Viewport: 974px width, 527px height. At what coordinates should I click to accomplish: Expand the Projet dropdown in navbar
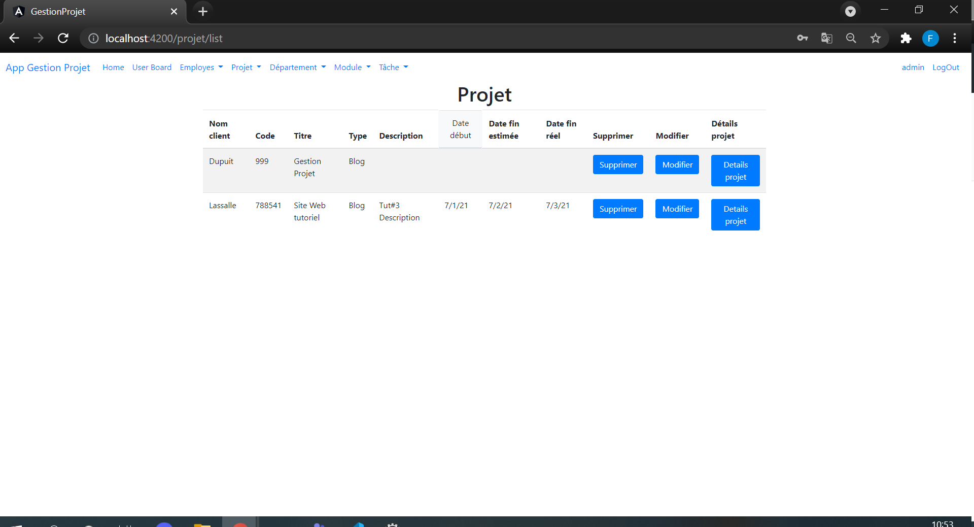(x=246, y=67)
